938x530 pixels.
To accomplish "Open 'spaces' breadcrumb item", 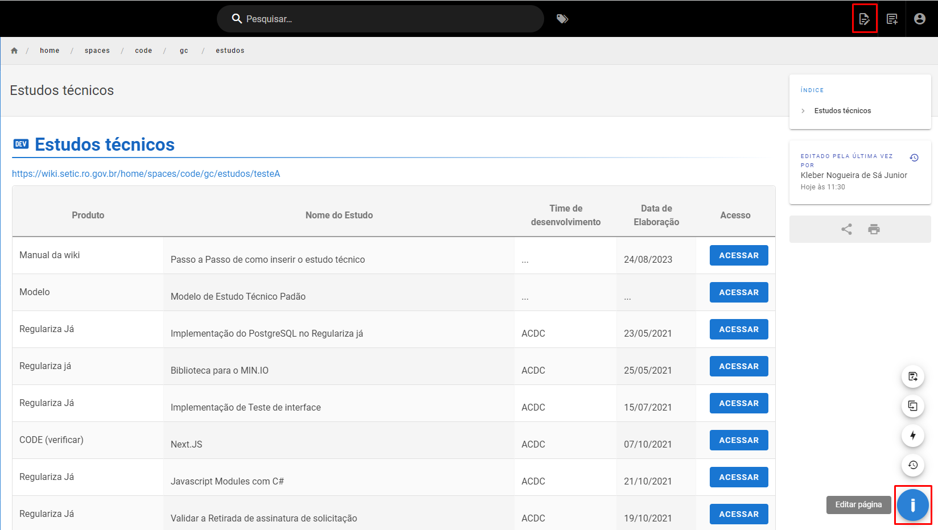I will 97,51.
